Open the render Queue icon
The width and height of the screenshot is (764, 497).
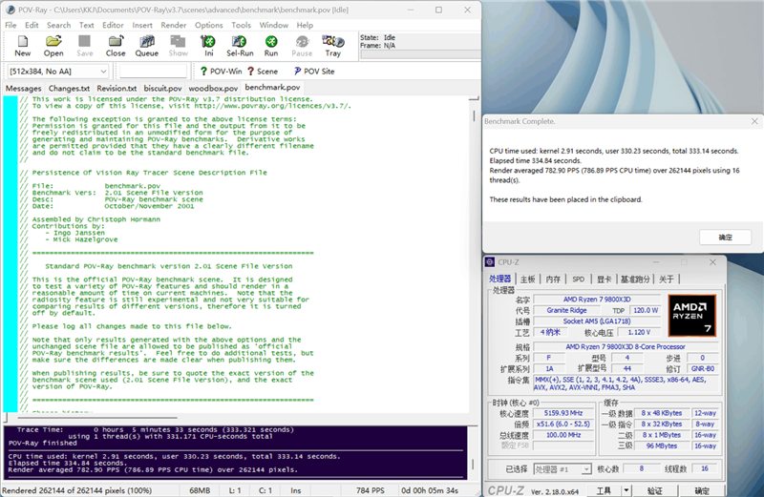147,45
